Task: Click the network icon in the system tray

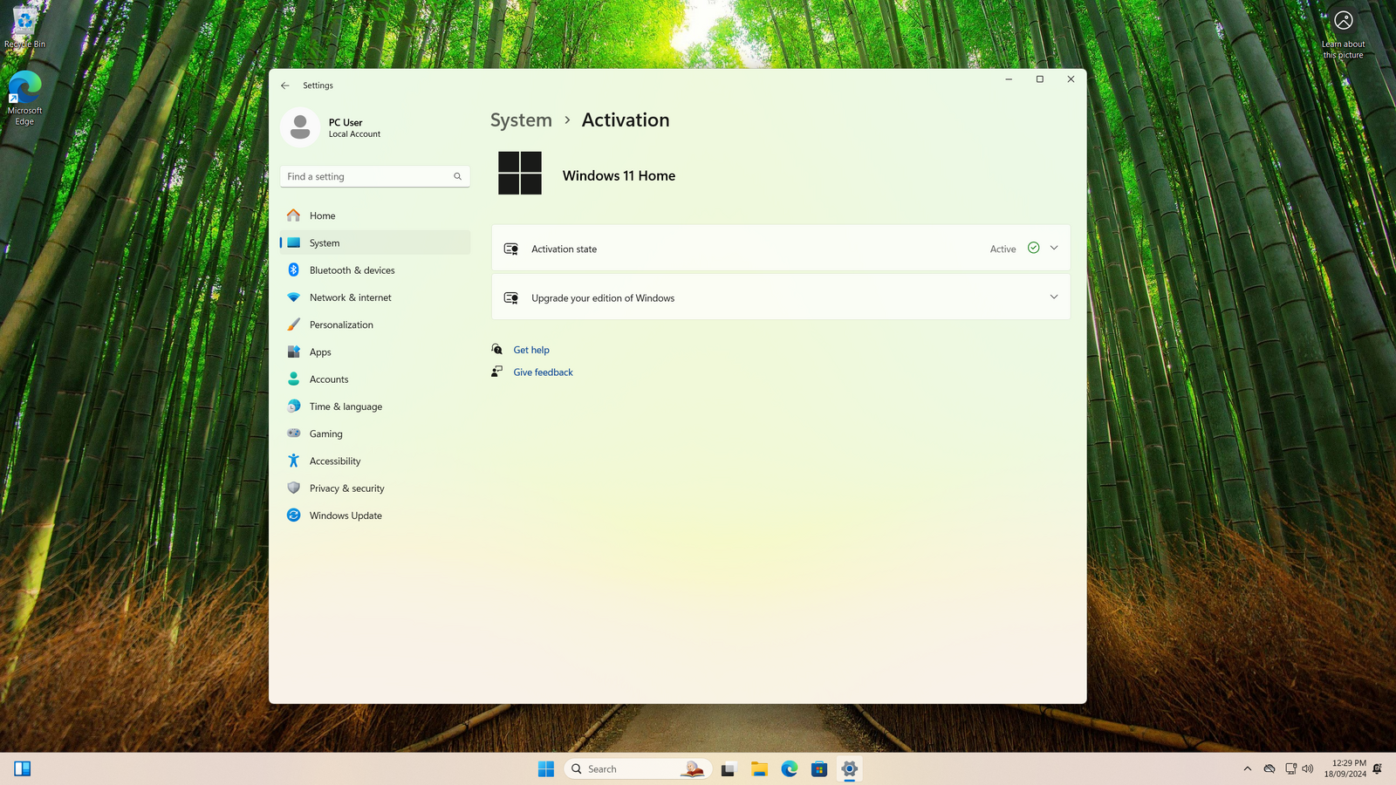Action: (1290, 768)
